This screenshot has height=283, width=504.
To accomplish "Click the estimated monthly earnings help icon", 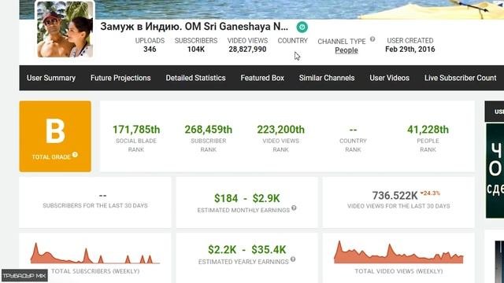I will 294,208.
